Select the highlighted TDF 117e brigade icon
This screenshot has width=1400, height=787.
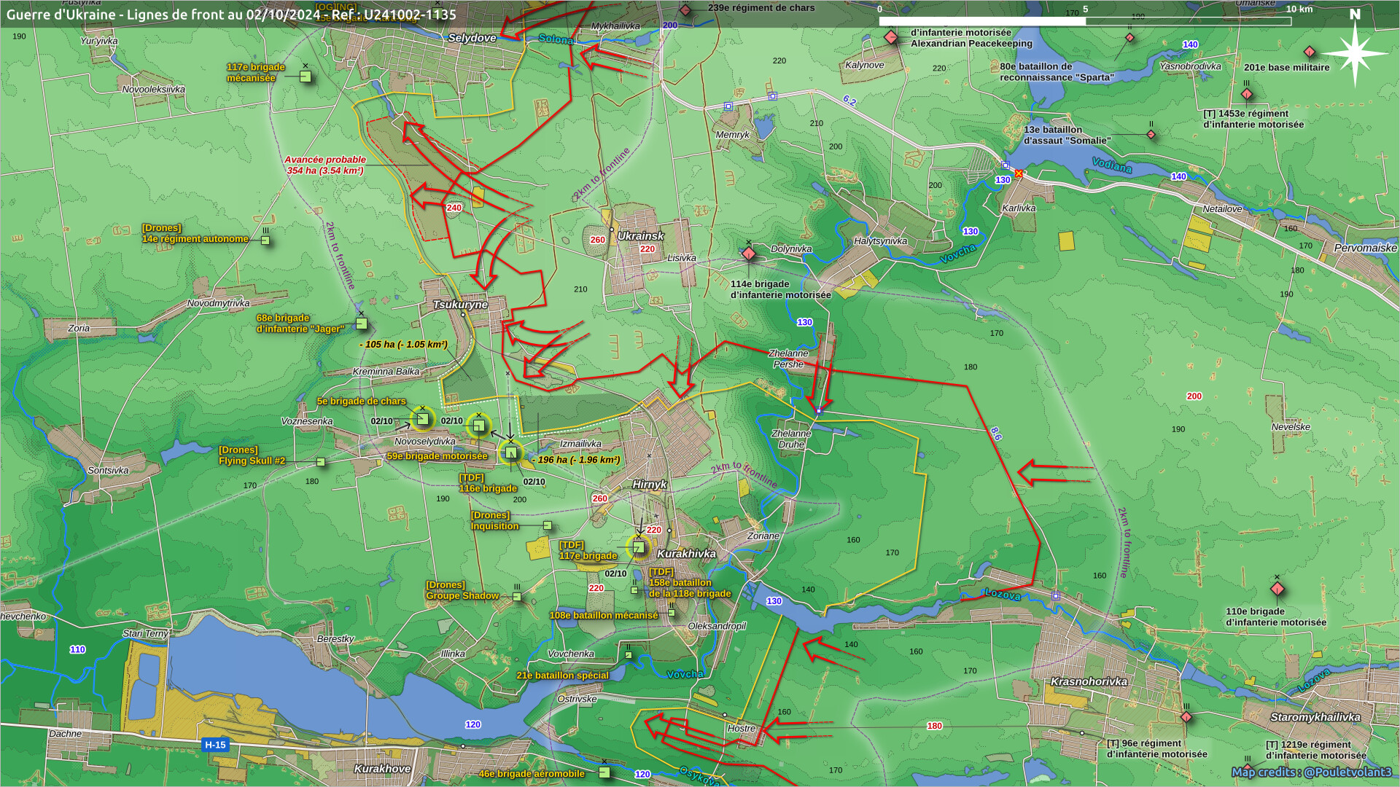638,547
